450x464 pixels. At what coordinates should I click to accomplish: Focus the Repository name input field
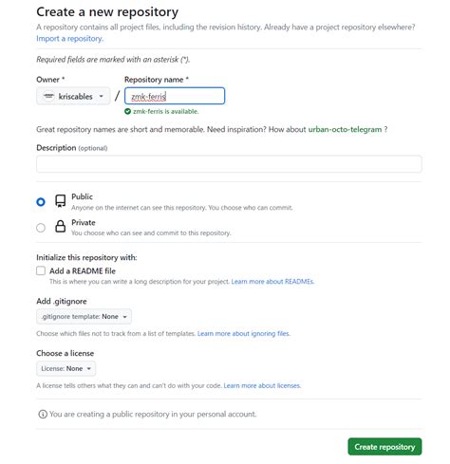pyautogui.click(x=175, y=96)
